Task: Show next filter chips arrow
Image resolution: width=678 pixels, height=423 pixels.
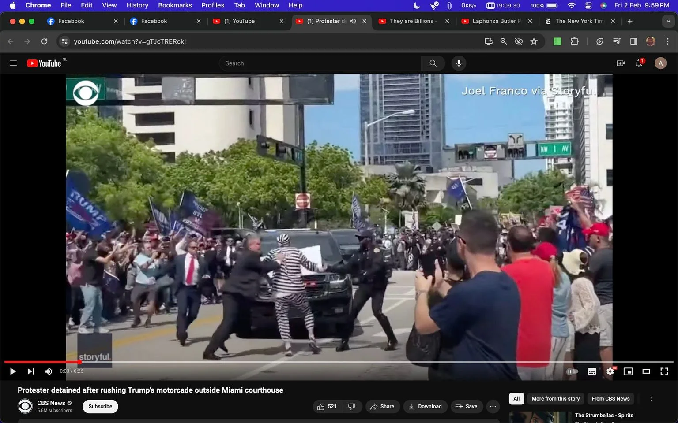Action: coord(651,399)
